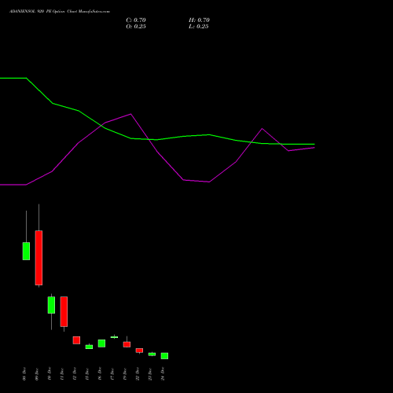The image size is (393, 393).
Task: Click the close value C: 0.70
Action: tap(136, 20)
